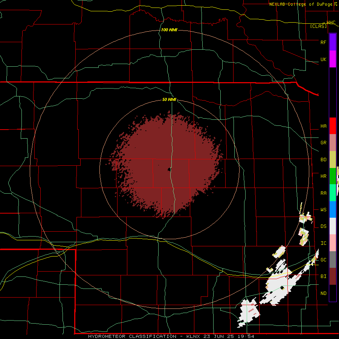Click the "RF" legend label
Screen dimensions: 339x339
click(x=323, y=42)
